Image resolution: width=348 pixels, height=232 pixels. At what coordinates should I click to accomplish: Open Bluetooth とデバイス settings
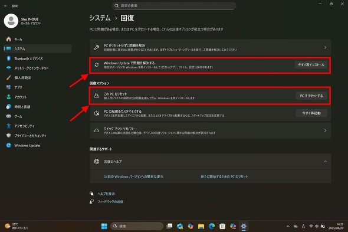pyautogui.click(x=38, y=58)
